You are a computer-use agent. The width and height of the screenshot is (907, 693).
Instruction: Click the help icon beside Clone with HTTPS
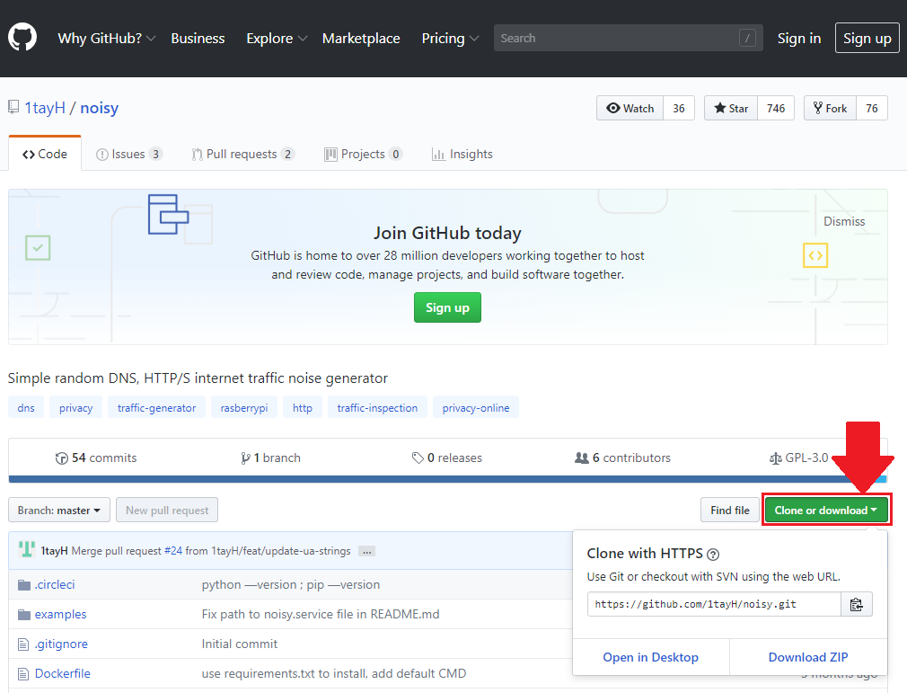(x=713, y=554)
